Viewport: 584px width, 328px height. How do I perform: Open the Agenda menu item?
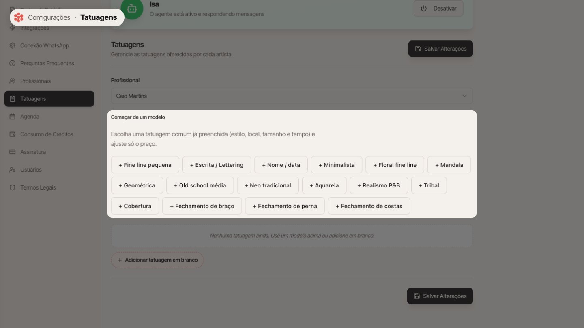pyautogui.click(x=49, y=117)
